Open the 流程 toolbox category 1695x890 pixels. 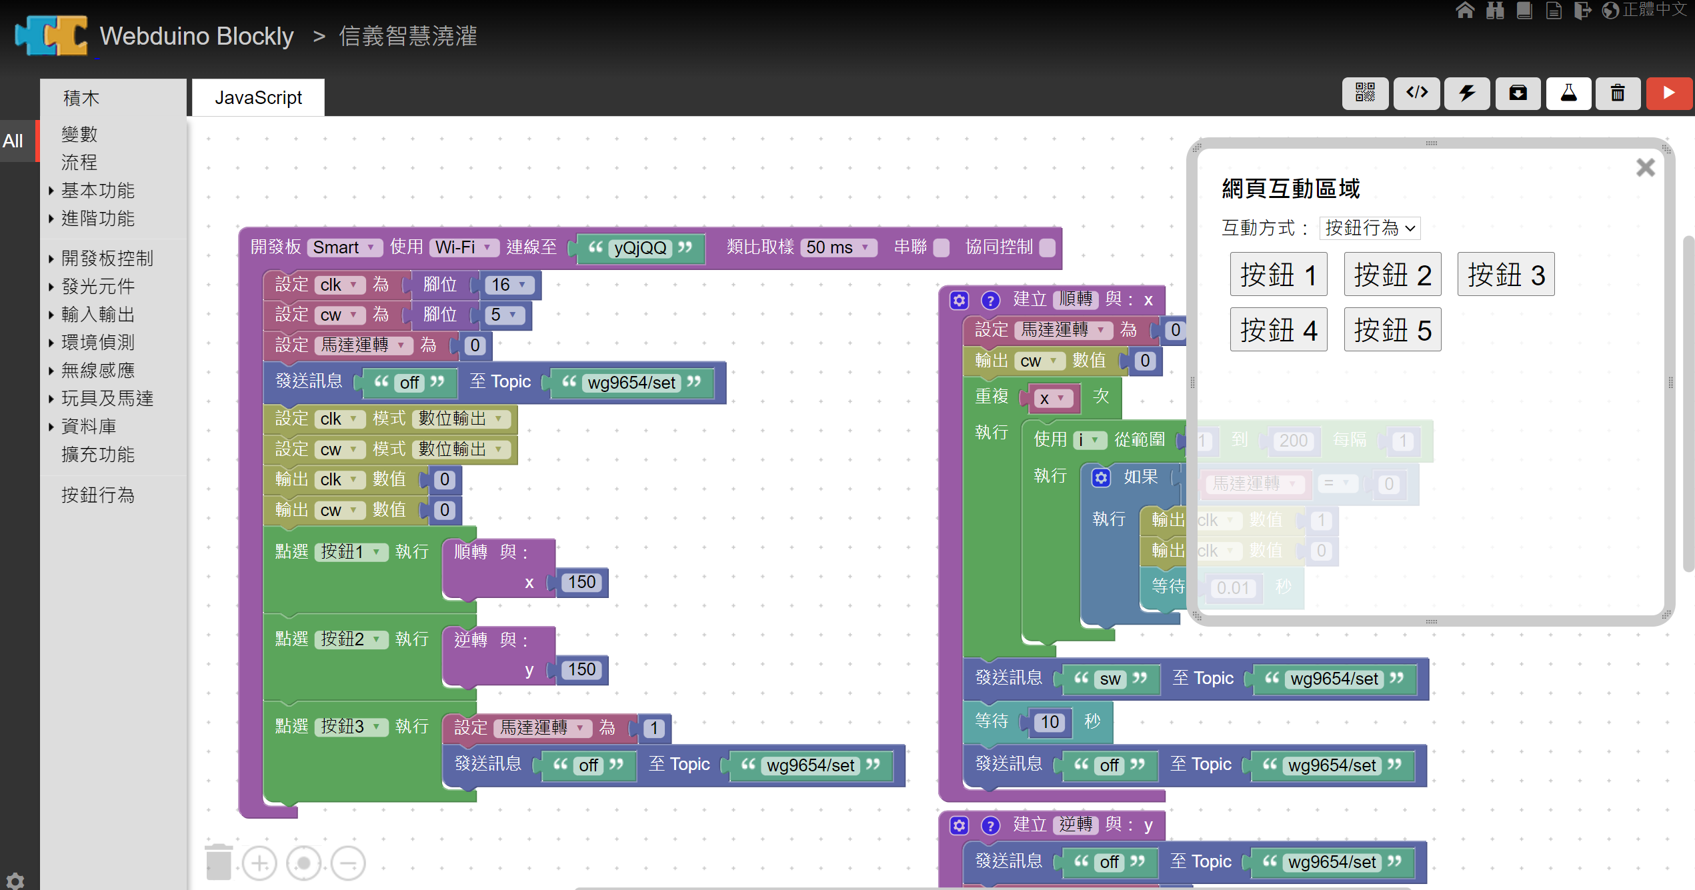pyautogui.click(x=79, y=163)
